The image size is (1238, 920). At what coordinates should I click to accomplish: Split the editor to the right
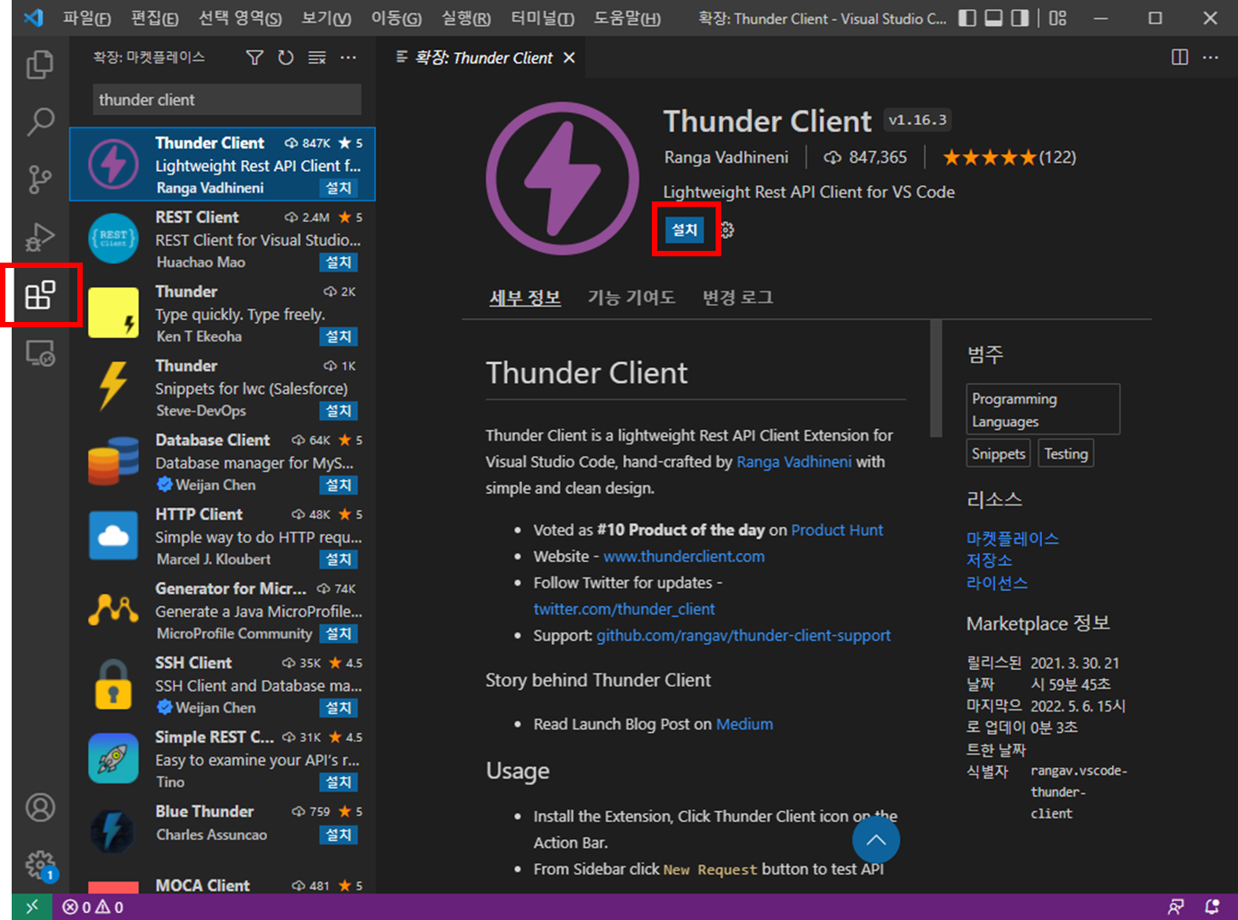pos(1180,58)
